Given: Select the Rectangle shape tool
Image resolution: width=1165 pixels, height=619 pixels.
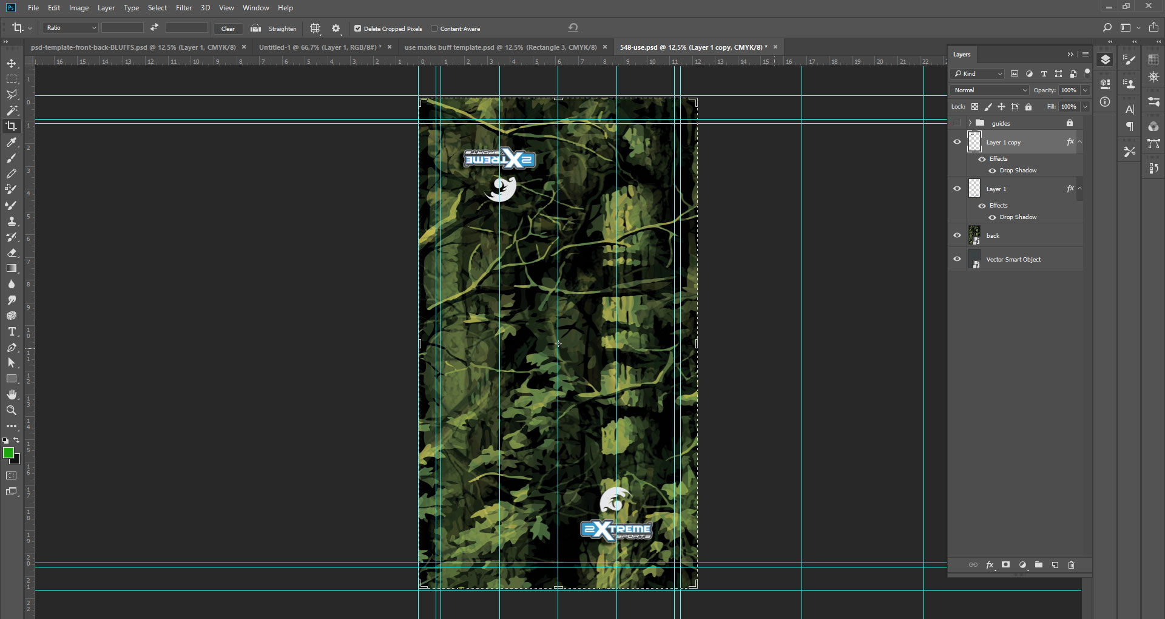Looking at the screenshot, I should (12, 379).
